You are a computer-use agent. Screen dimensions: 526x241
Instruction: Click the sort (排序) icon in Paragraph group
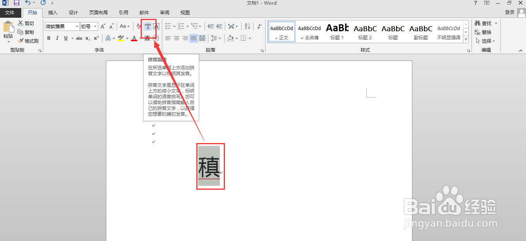[x=247, y=26]
